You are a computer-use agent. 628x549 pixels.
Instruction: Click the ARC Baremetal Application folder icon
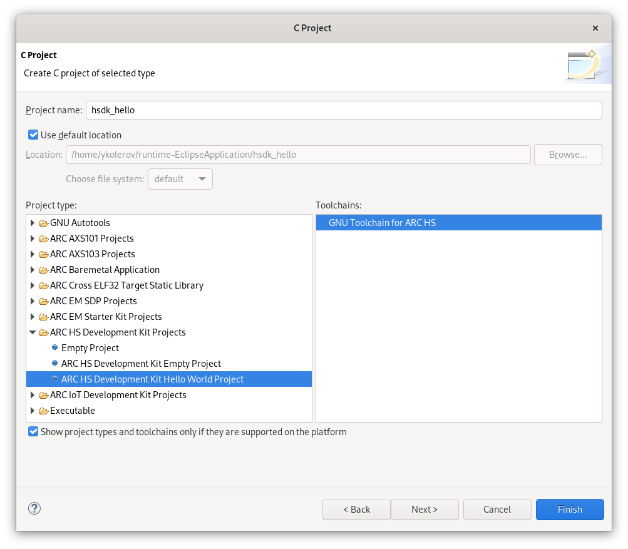(x=43, y=269)
